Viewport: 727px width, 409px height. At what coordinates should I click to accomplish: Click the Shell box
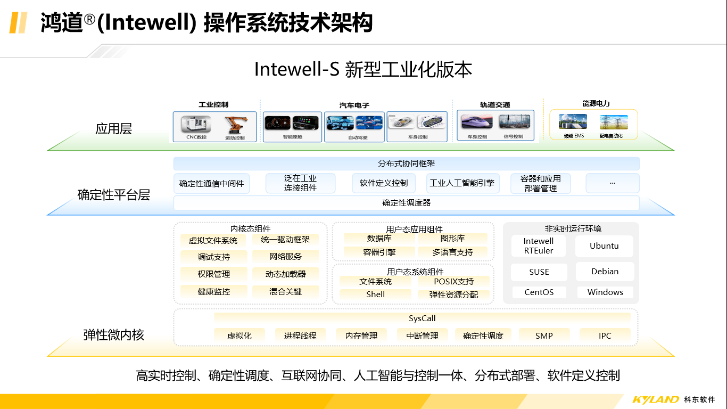[x=375, y=295]
